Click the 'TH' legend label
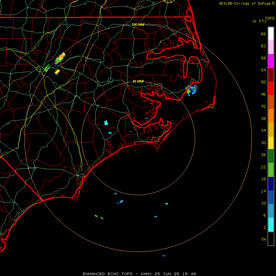Screen dimensions: 276x276 (x=263, y=240)
